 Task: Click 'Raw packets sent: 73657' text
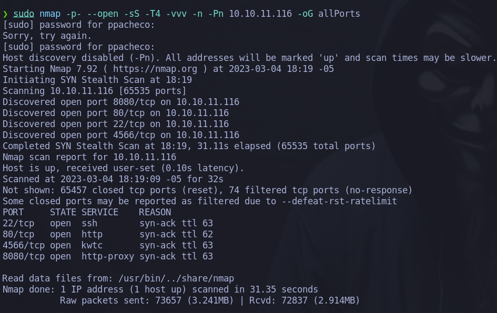(x=120, y=300)
